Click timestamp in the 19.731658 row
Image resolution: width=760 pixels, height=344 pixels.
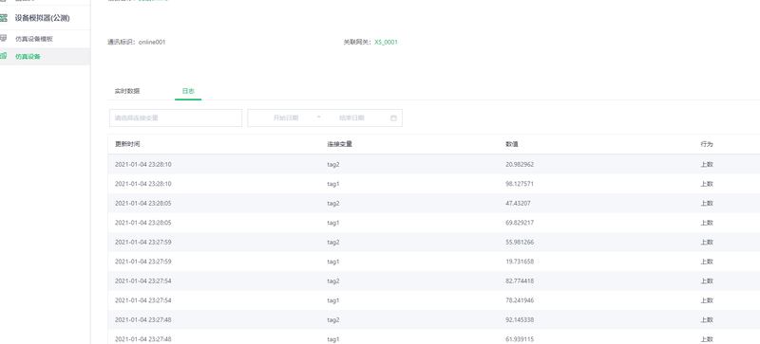pyautogui.click(x=143, y=262)
